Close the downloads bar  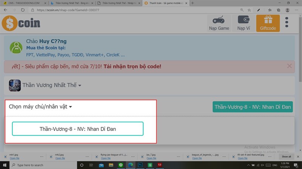pos(298,157)
